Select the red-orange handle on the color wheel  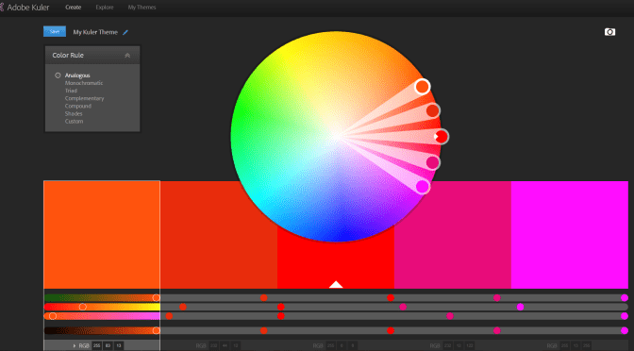click(x=433, y=110)
